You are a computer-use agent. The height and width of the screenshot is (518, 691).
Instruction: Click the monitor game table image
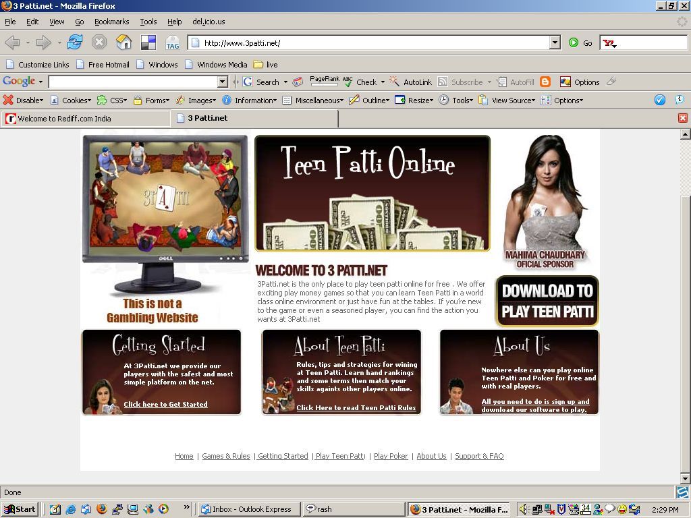point(165,198)
